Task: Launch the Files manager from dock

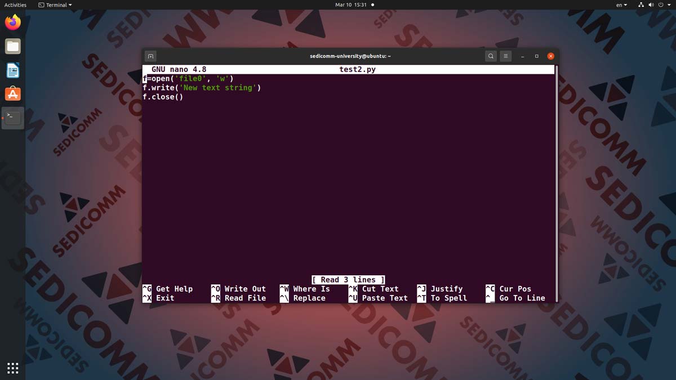Action: tap(12, 47)
